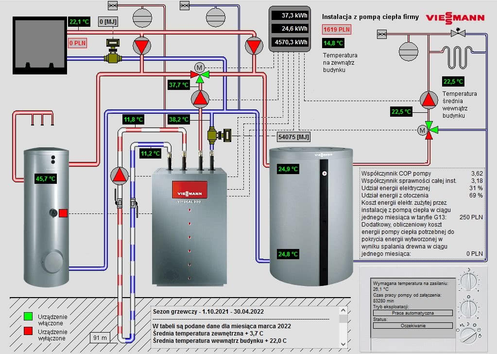Click the 91 m probe depth label

[x=100, y=338]
